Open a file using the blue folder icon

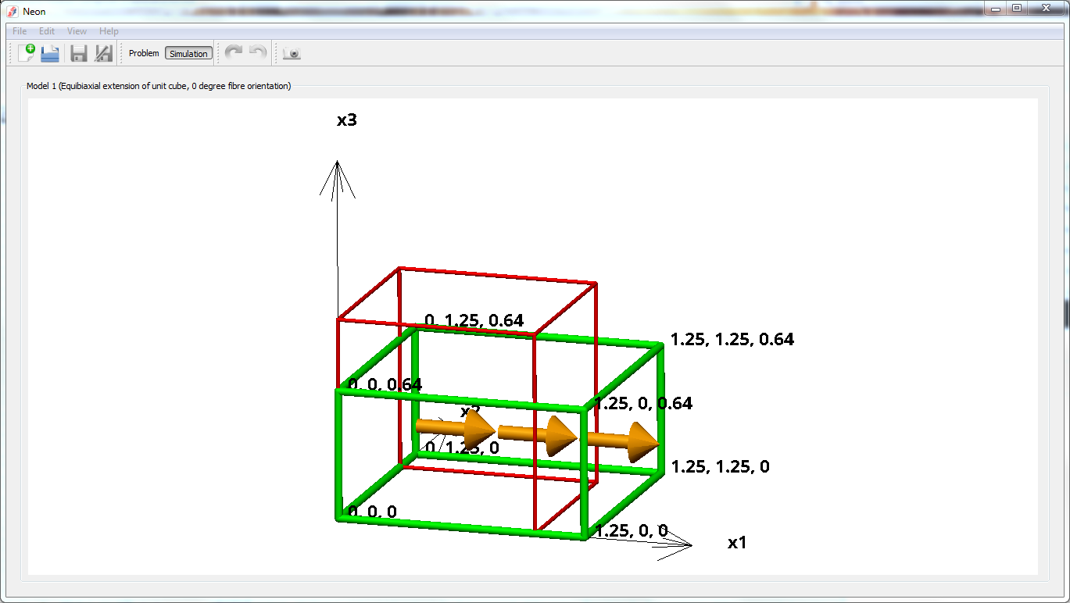[50, 53]
